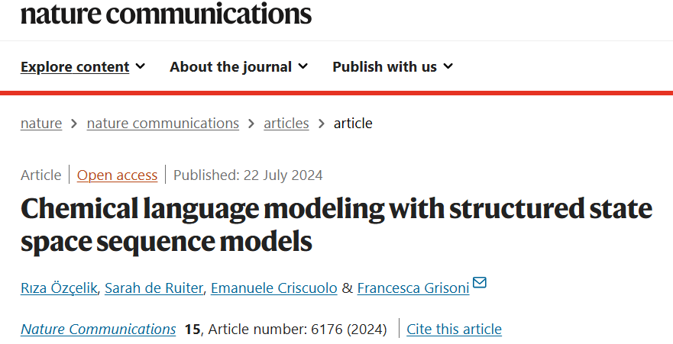Viewport: 673px width, 344px height.
Task: Open the Nature Communications journal link
Action: click(98, 329)
